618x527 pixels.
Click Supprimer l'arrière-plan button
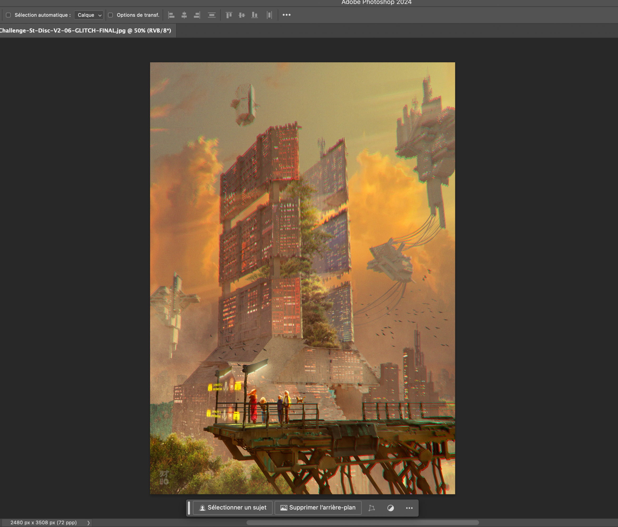click(x=318, y=508)
